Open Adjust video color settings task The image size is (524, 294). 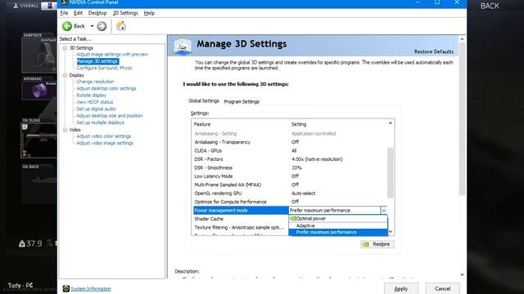104,136
